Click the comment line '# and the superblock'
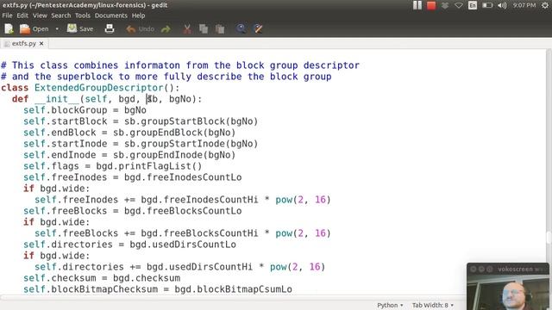 166,77
